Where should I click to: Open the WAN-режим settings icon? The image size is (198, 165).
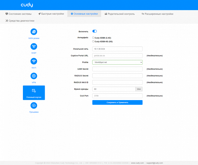[x=34, y=32]
